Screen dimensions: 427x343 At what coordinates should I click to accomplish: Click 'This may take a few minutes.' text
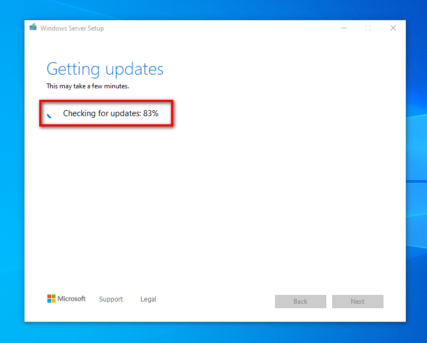88,86
